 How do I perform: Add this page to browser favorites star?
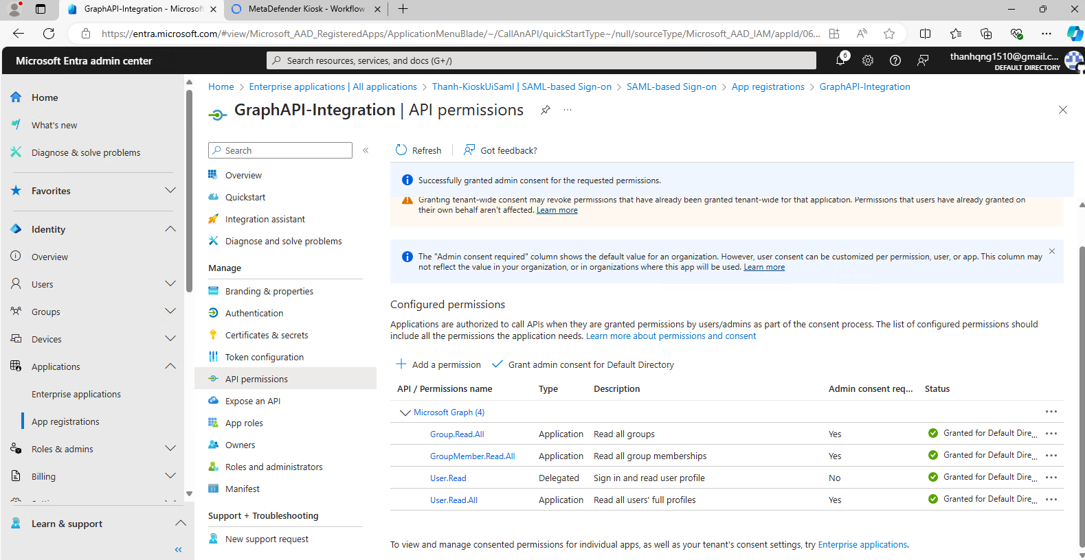click(x=889, y=34)
